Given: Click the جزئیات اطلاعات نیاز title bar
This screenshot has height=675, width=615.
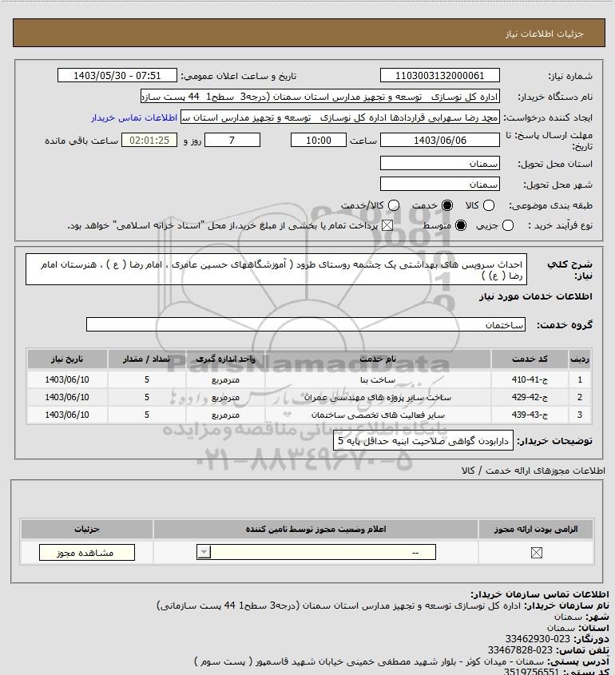Looking at the screenshot, I should [x=309, y=33].
